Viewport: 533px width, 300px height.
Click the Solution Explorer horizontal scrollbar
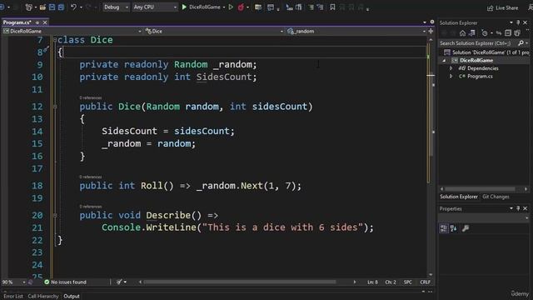pyautogui.click(x=480, y=189)
